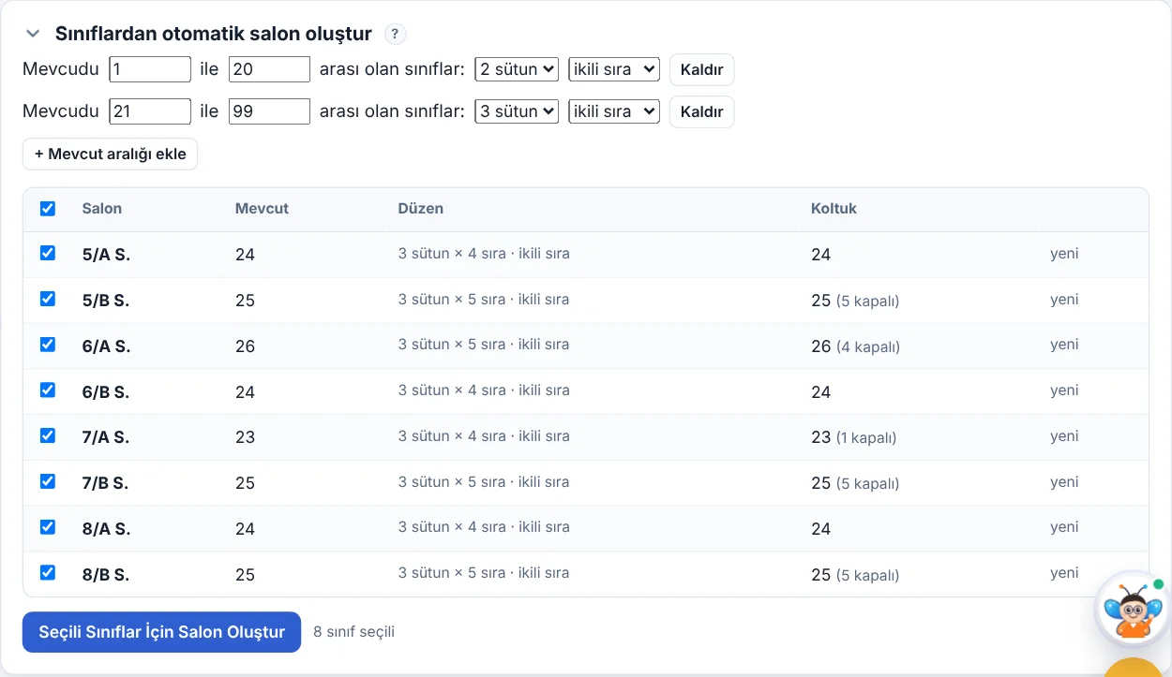Click the 26 (4 kapalı) seat cell
1172x677 pixels.
[855, 346]
